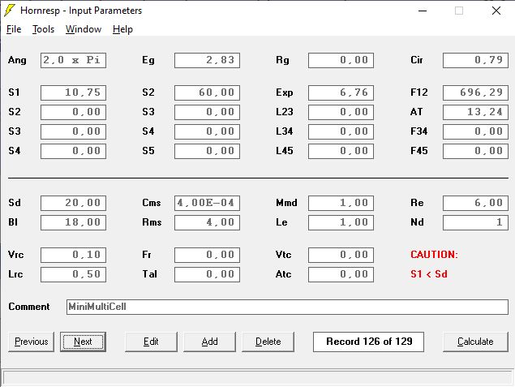515x387 pixels.
Task: Click the red CAUTION: text
Action: click(x=434, y=255)
